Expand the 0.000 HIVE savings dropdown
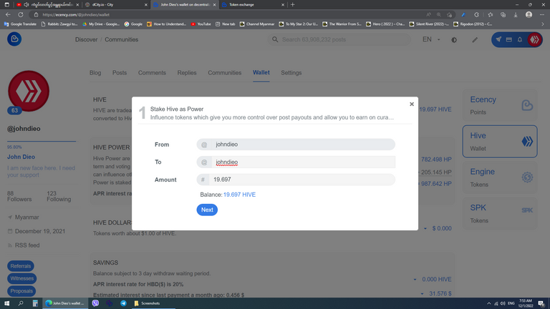The width and height of the screenshot is (550, 309). [415, 280]
